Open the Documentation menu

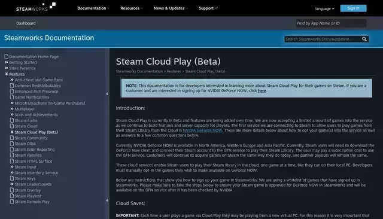93,8
